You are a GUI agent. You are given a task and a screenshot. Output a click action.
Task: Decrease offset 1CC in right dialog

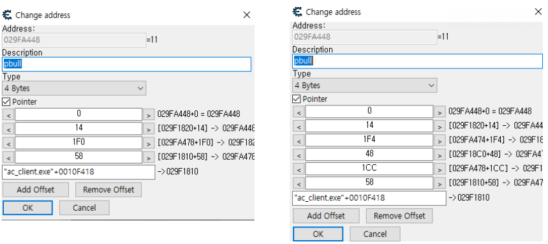click(x=299, y=169)
